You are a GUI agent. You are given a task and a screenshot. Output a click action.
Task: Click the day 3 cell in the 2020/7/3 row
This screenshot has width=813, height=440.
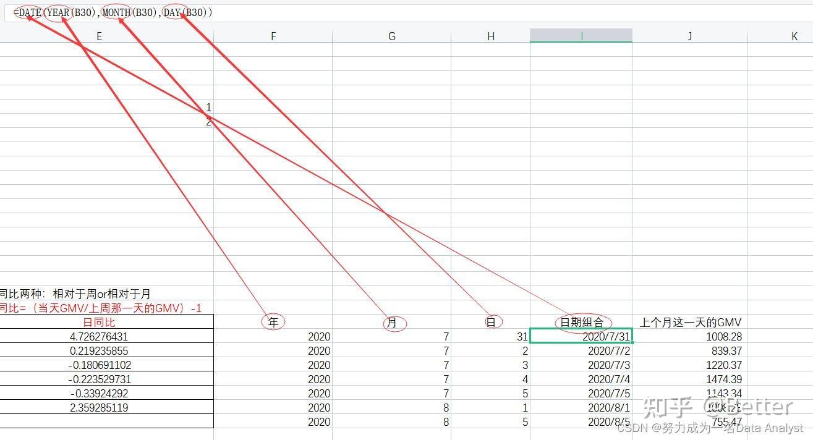[490, 365]
